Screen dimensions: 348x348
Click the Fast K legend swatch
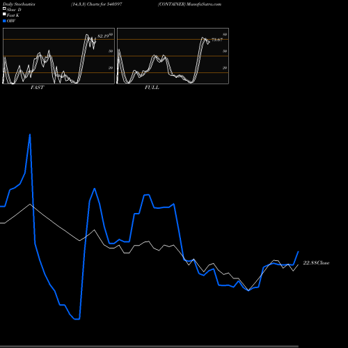click(x=4, y=15)
